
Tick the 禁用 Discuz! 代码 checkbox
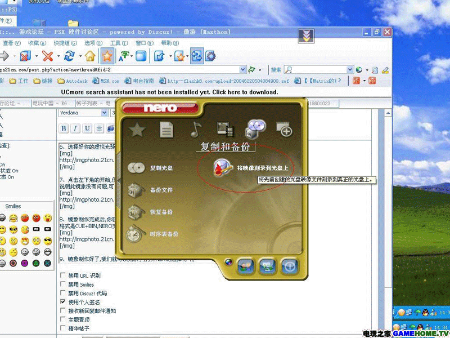click(x=62, y=293)
